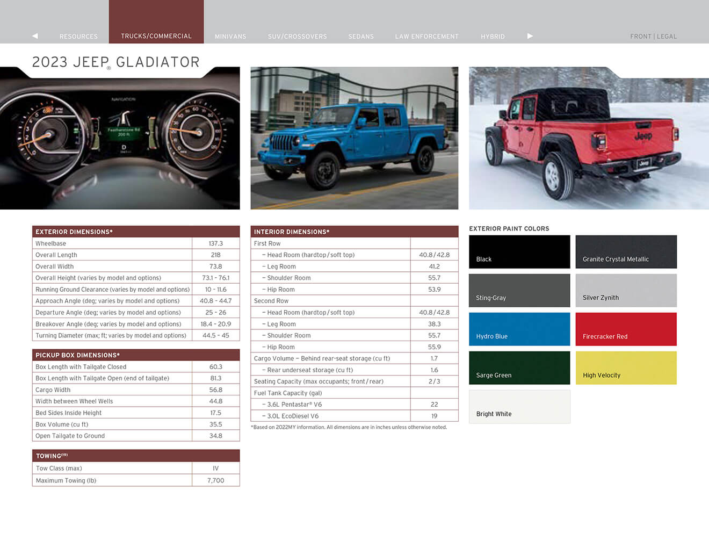Choose the Sting-Gray paint swatch
709x548 pixels.
pyautogui.click(x=519, y=291)
